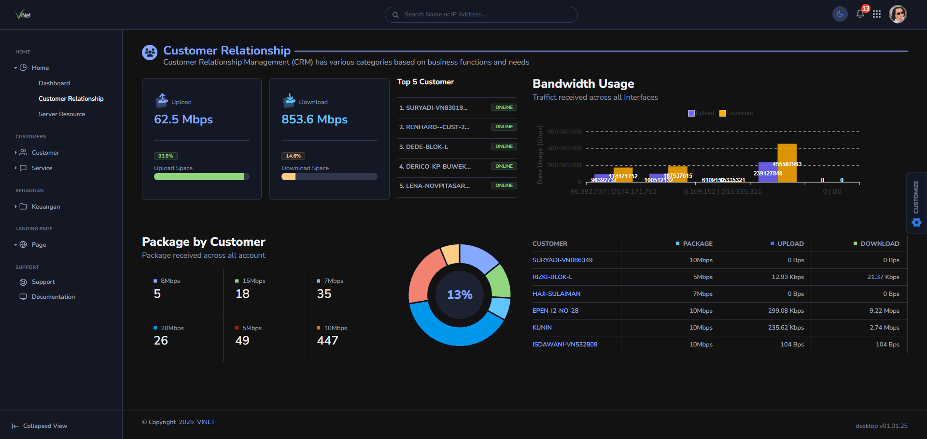Go to Server Resource page

(x=62, y=114)
